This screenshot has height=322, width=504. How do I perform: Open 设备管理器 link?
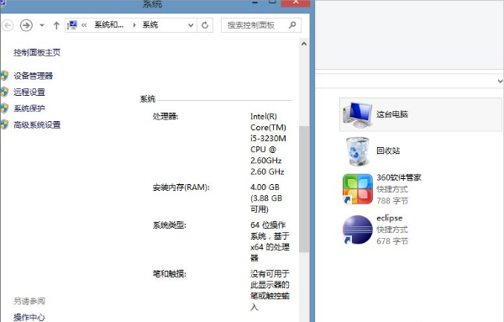click(x=33, y=76)
